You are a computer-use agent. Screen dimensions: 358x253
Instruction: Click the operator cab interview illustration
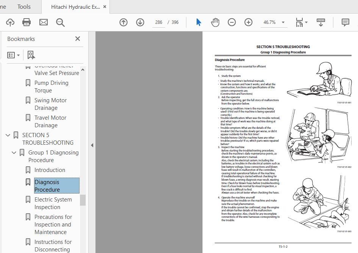(x=318, y=136)
